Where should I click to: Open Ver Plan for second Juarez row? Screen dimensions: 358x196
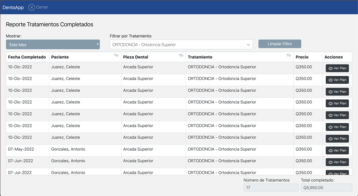(x=337, y=80)
